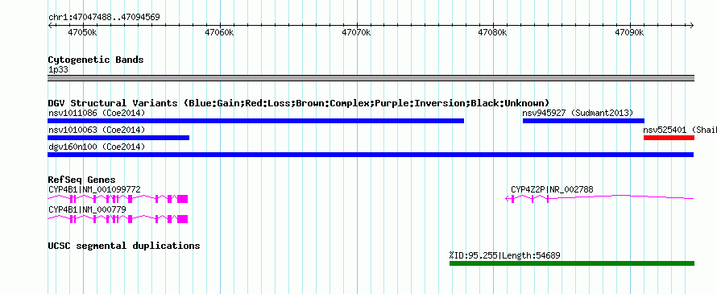The width and height of the screenshot is (717, 294).
Task: Click the nsv1011086 blue gain variant bar
Action: (x=255, y=121)
